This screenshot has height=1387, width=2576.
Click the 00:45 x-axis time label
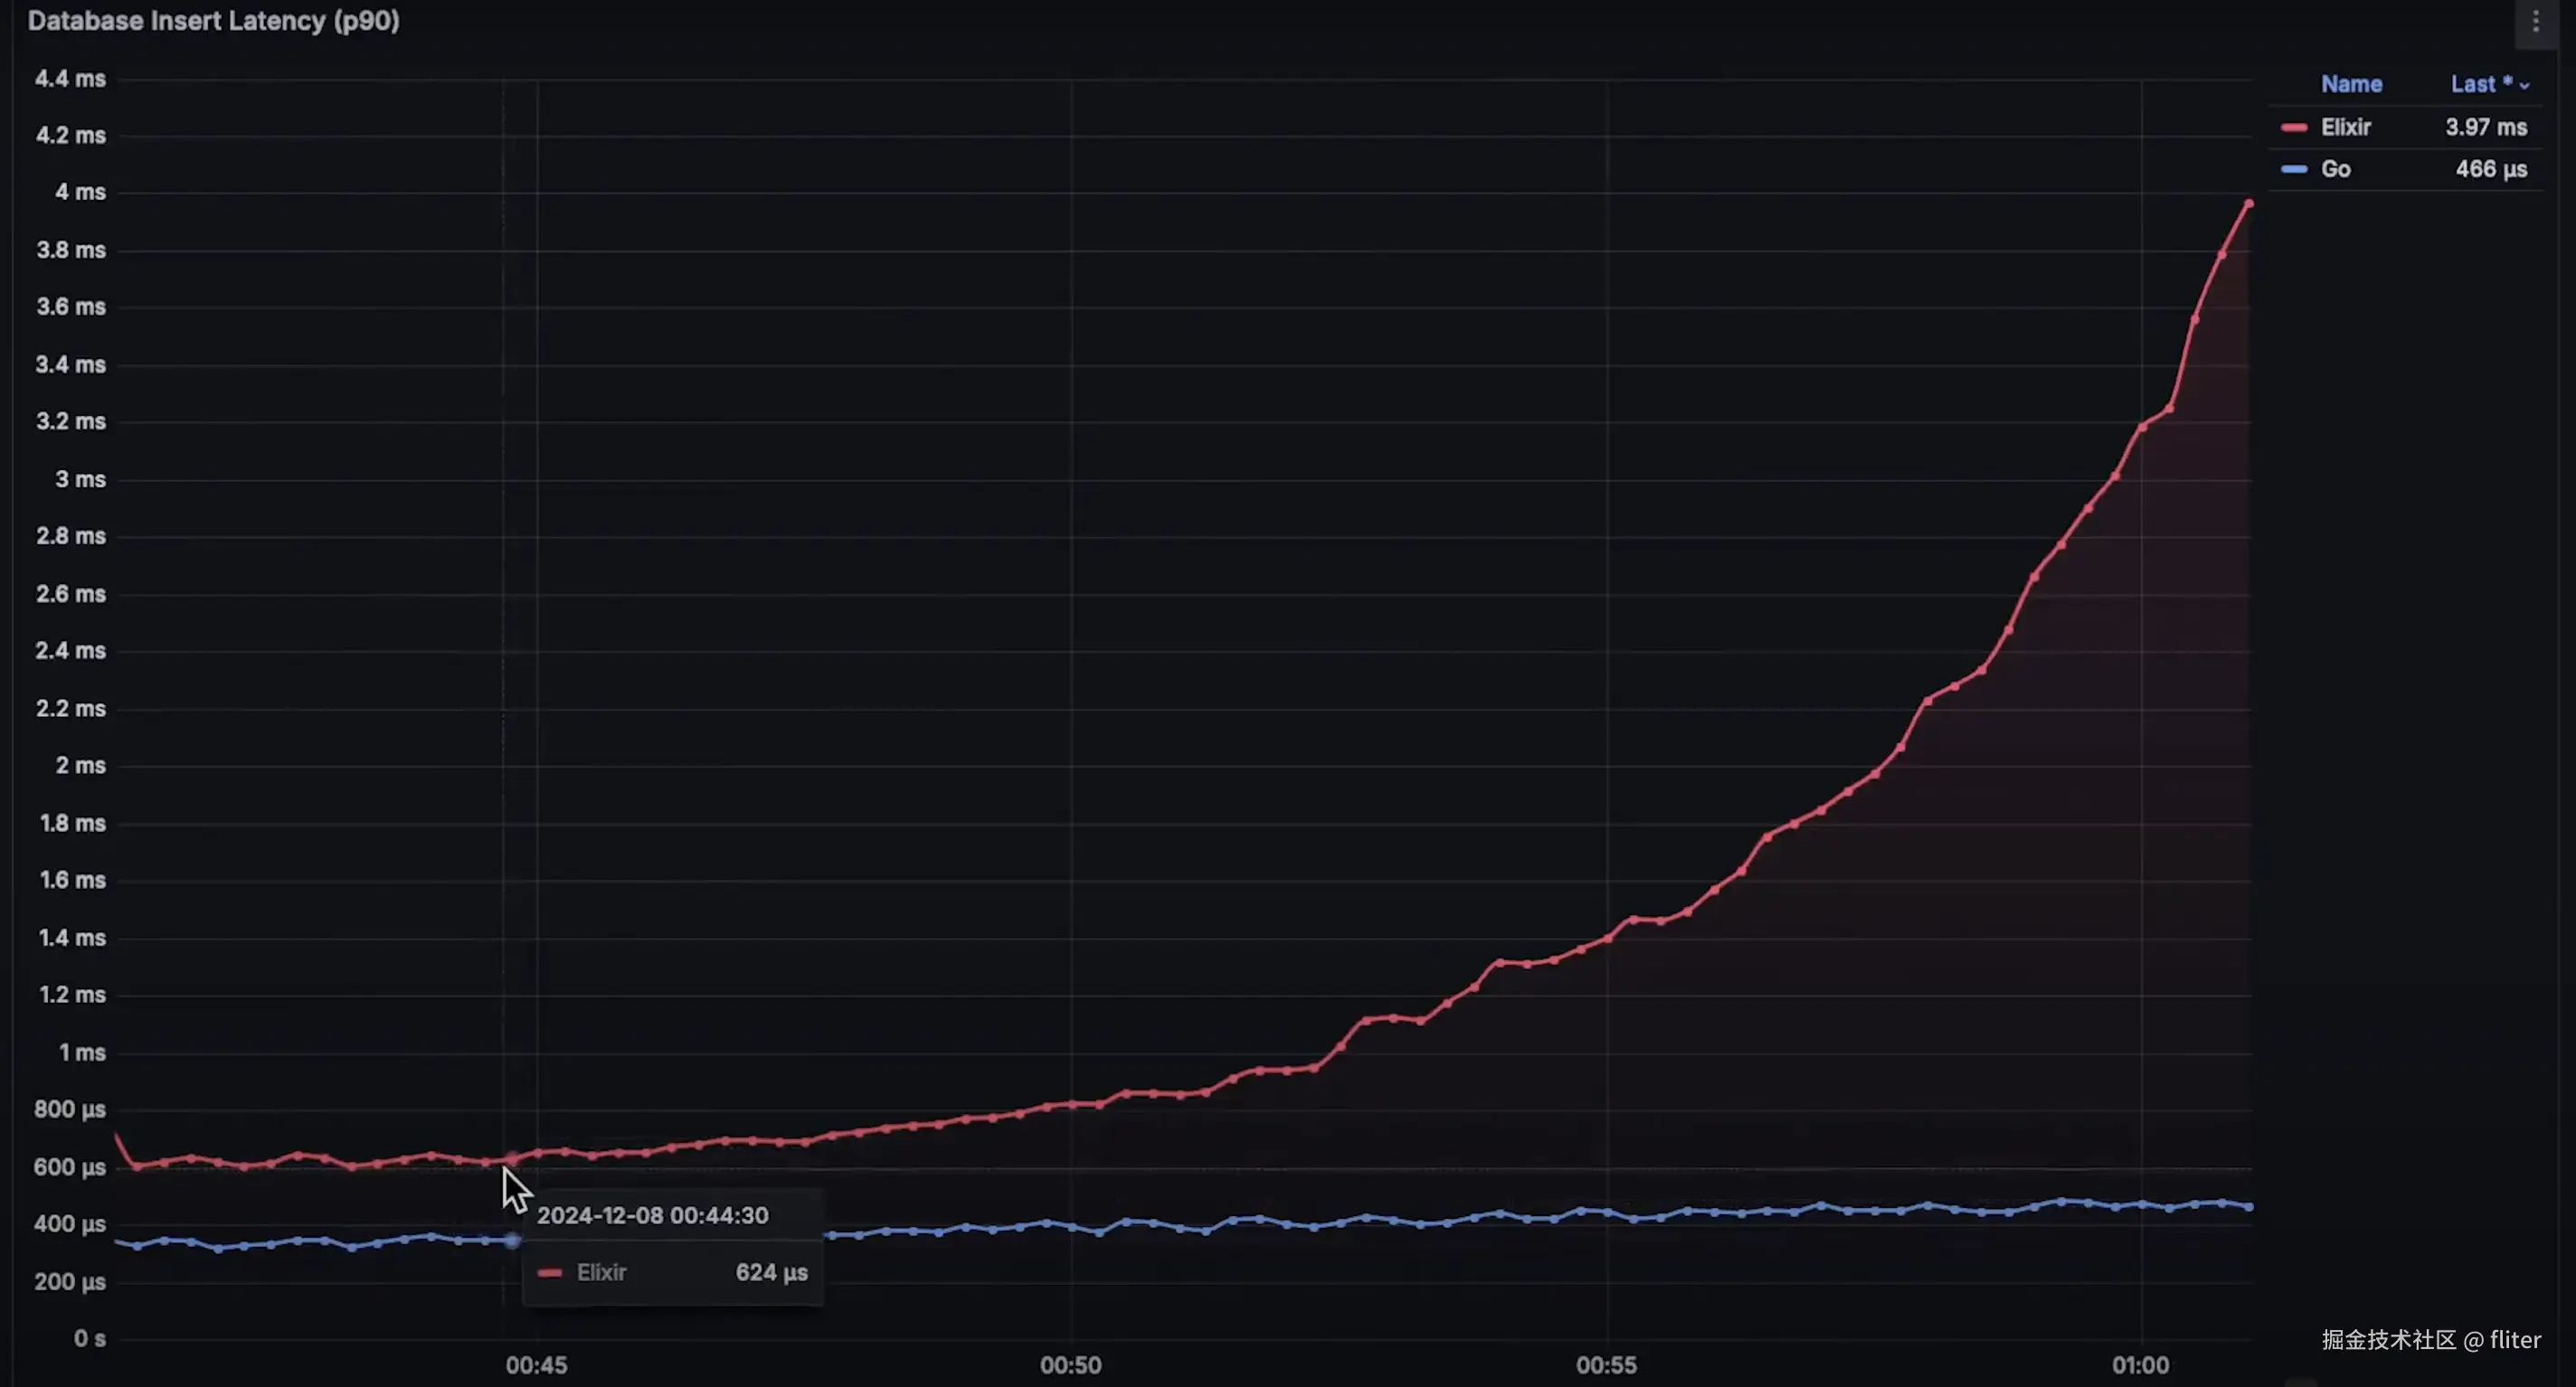click(536, 1365)
